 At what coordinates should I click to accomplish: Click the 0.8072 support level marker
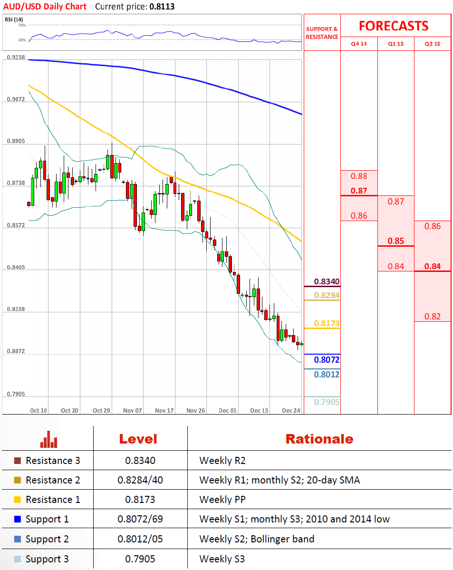pyautogui.click(x=327, y=359)
